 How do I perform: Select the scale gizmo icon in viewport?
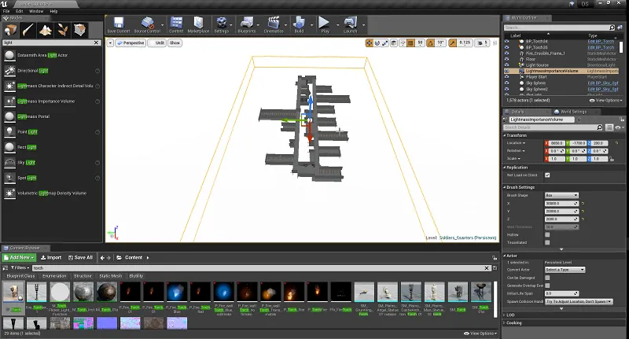[384, 43]
